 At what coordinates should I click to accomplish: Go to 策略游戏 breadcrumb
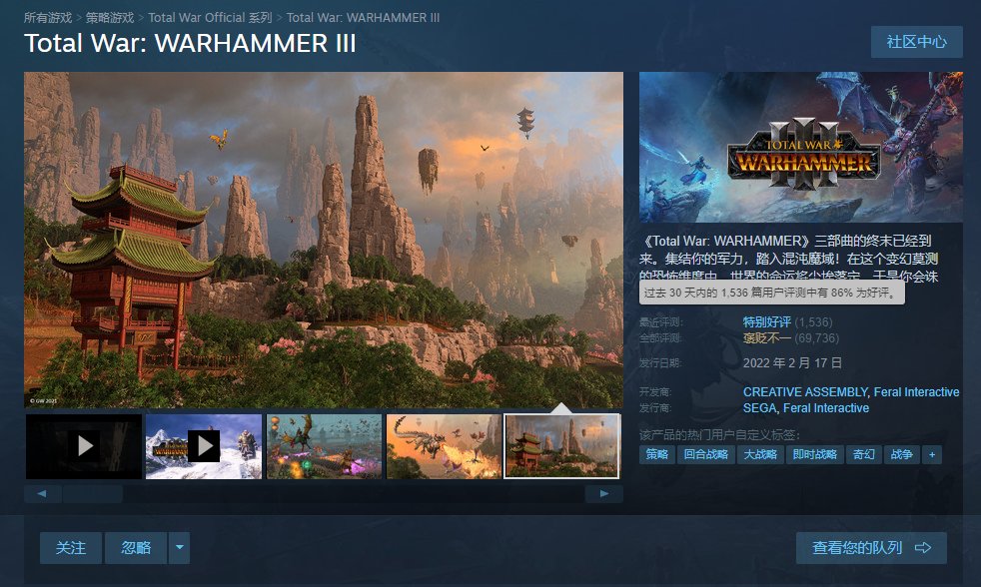pos(110,18)
